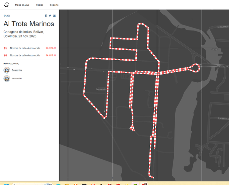Click the roundabout closure on the map
The image size is (229, 185).
(195, 68)
